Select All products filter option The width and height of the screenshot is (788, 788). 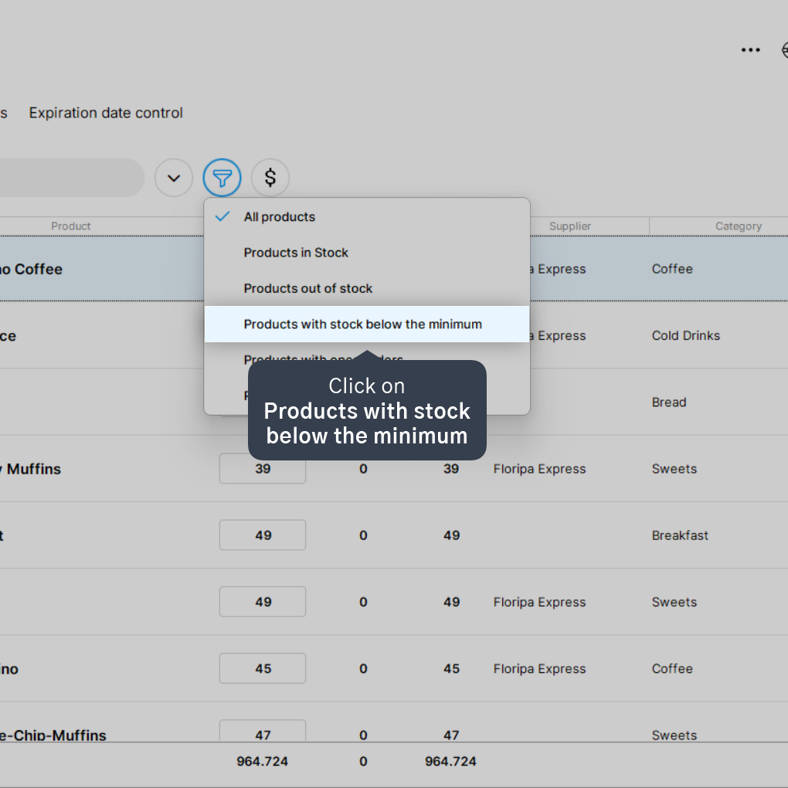(367, 217)
